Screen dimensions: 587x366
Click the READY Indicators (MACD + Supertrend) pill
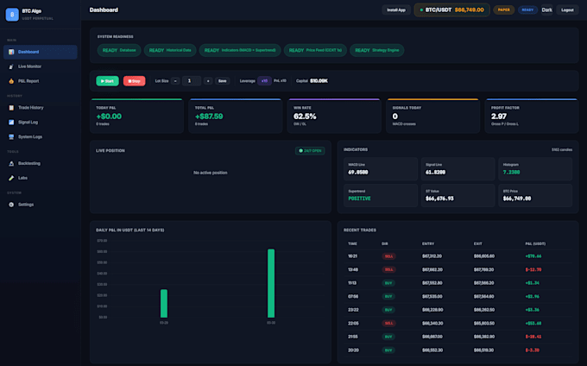click(240, 50)
